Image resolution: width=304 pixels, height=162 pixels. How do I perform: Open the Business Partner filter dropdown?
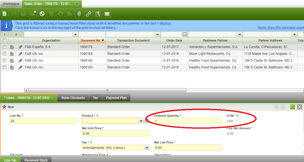[240, 34]
